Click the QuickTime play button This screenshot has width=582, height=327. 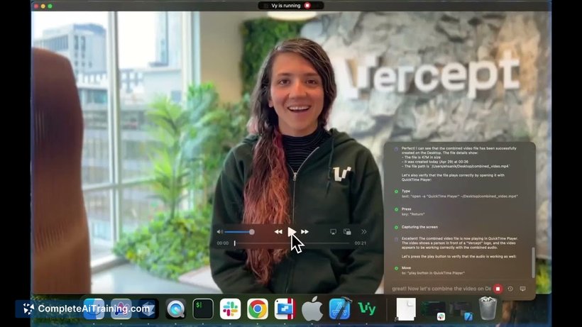292,232
